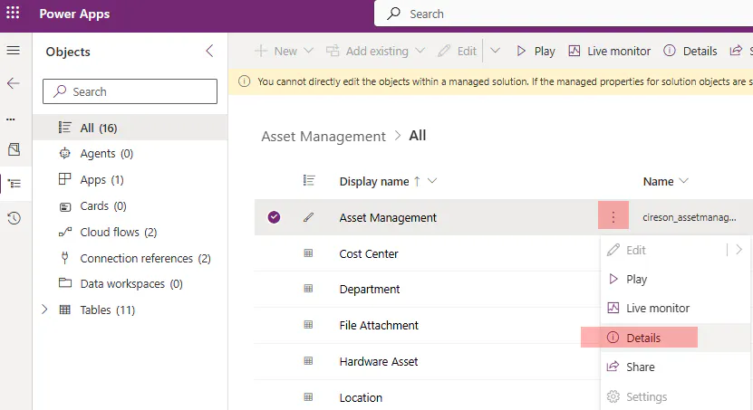Screen dimensions: 753x410
Task: Click Asset Management breadcrumb link
Action: point(323,137)
